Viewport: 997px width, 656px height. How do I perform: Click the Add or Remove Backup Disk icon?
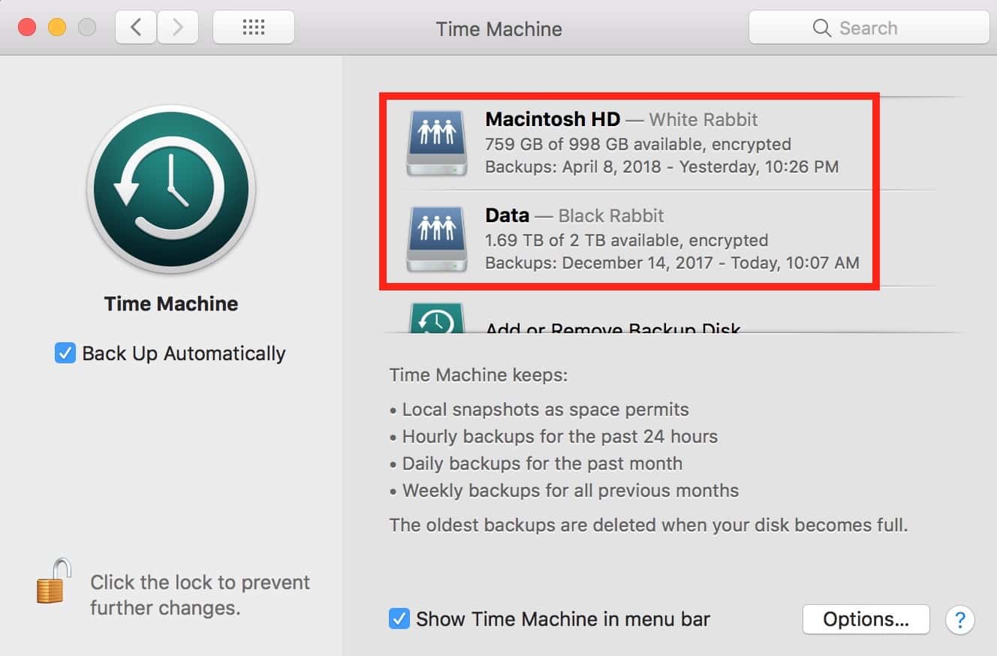pyautogui.click(x=436, y=319)
